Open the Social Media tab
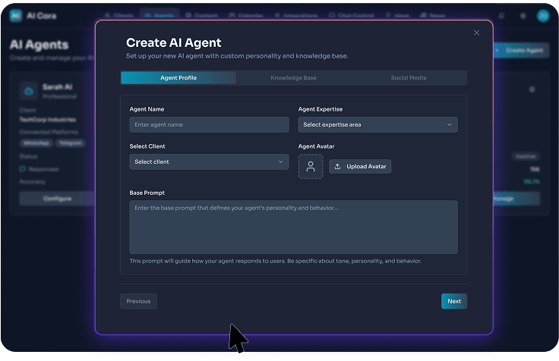 point(408,78)
